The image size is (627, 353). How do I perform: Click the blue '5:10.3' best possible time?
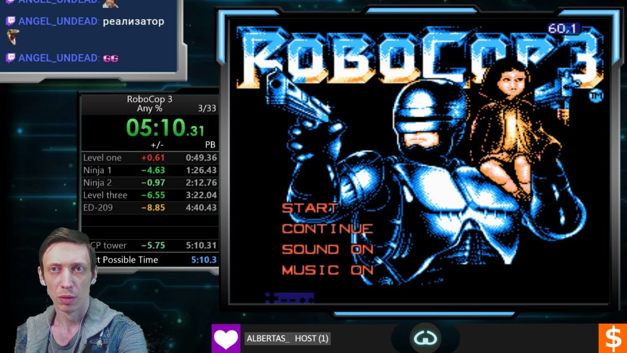[x=204, y=260]
